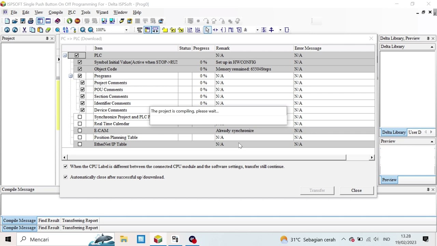Screen dimensions: 437x246
Task: Toggle Automatically close after successful up/download
Action: click(x=65, y=177)
